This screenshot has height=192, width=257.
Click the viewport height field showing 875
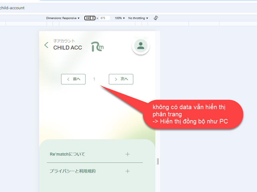pos(105,18)
